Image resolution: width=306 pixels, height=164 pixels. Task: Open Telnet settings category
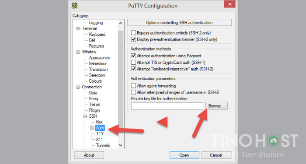94,105
